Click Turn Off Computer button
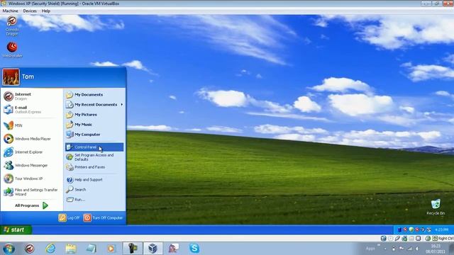Screen dimensions: 454x255 [104, 217]
